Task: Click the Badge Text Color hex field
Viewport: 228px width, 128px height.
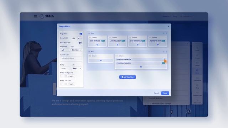Action: click(71, 84)
